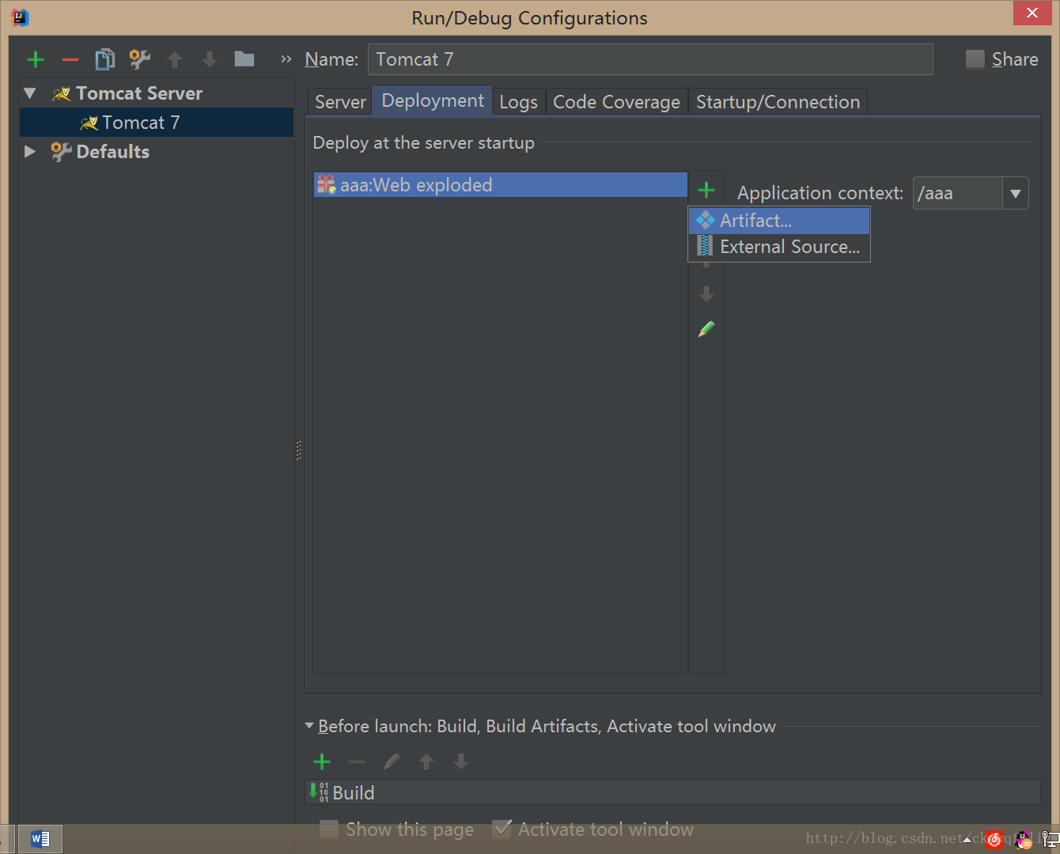1060x854 pixels.
Task: Move configuration up in top toolbar
Action: tap(175, 59)
